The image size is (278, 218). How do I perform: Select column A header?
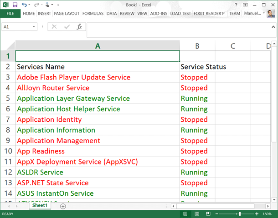pyautogui.click(x=98, y=46)
